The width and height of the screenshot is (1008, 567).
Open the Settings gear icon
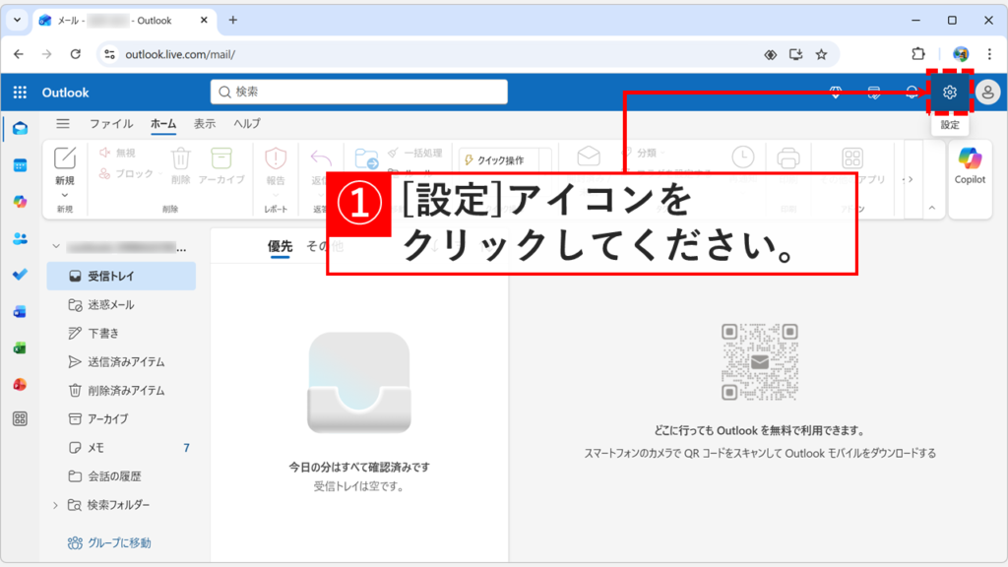(x=948, y=92)
